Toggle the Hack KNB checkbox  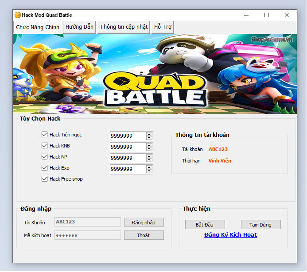click(x=44, y=146)
